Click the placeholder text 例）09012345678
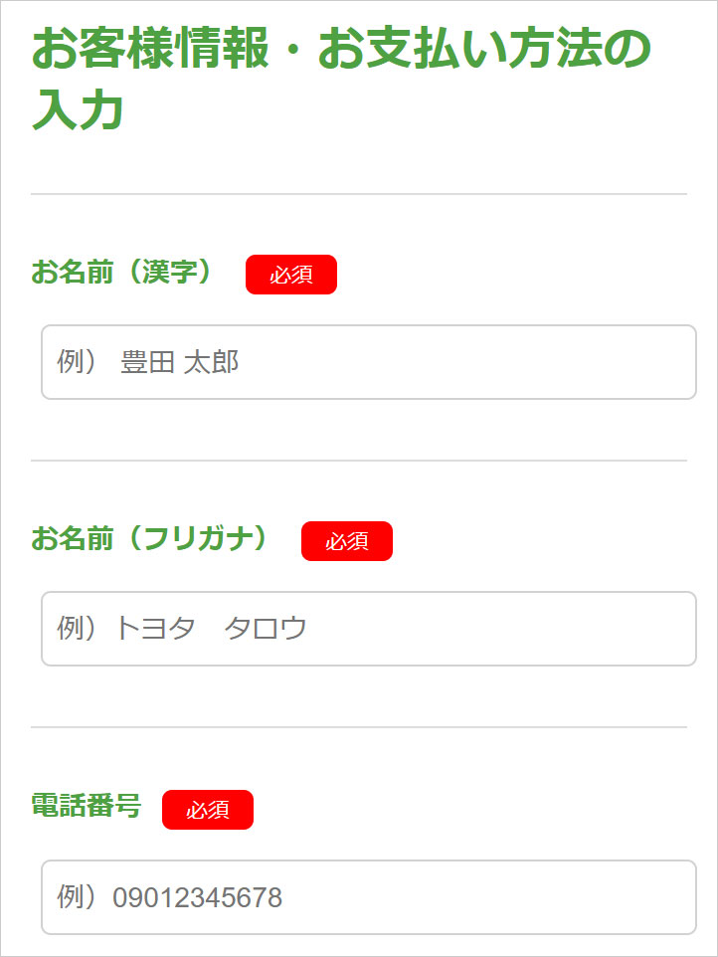Screen dimensions: 718x957 pos(170,898)
